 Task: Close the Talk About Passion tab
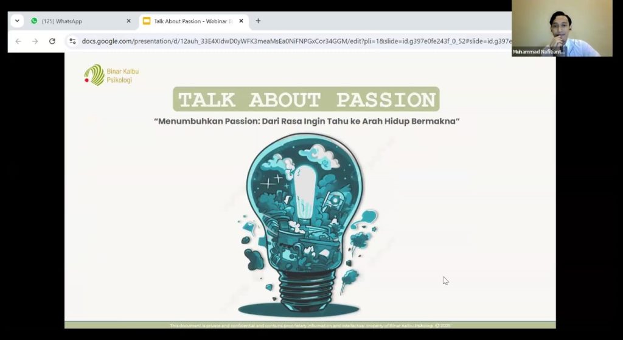[241, 21]
